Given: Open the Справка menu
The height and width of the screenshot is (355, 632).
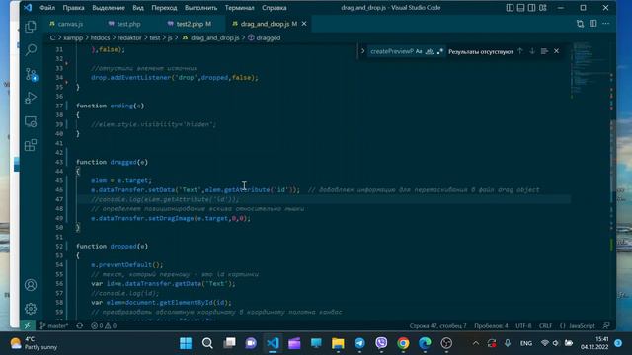Looking at the screenshot, I should 275,8.
